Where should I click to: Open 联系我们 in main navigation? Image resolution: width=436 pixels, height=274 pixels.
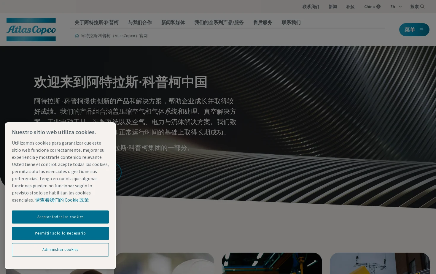[291, 23]
